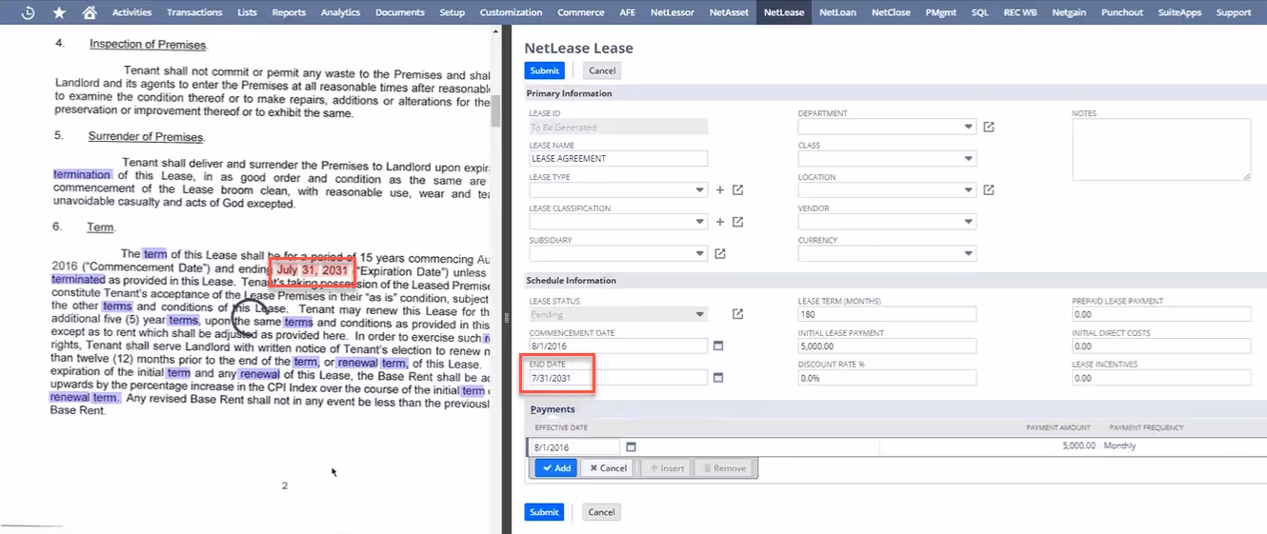Expand the Lease Status dropdown
Screen dimensions: 1267x534
[x=700, y=314]
